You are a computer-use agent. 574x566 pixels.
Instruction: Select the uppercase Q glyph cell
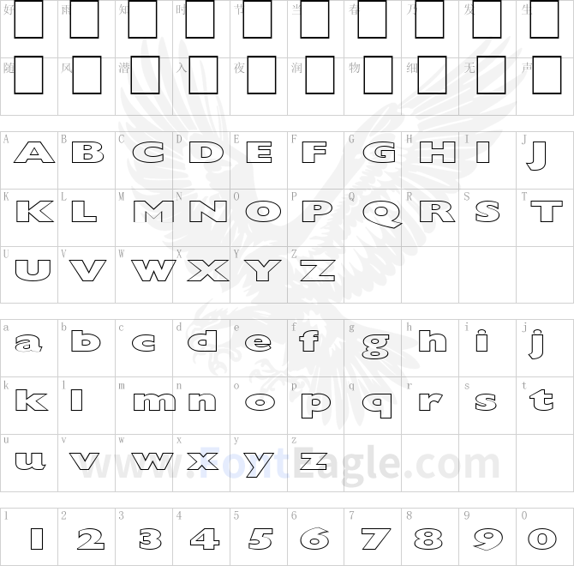coord(373,218)
